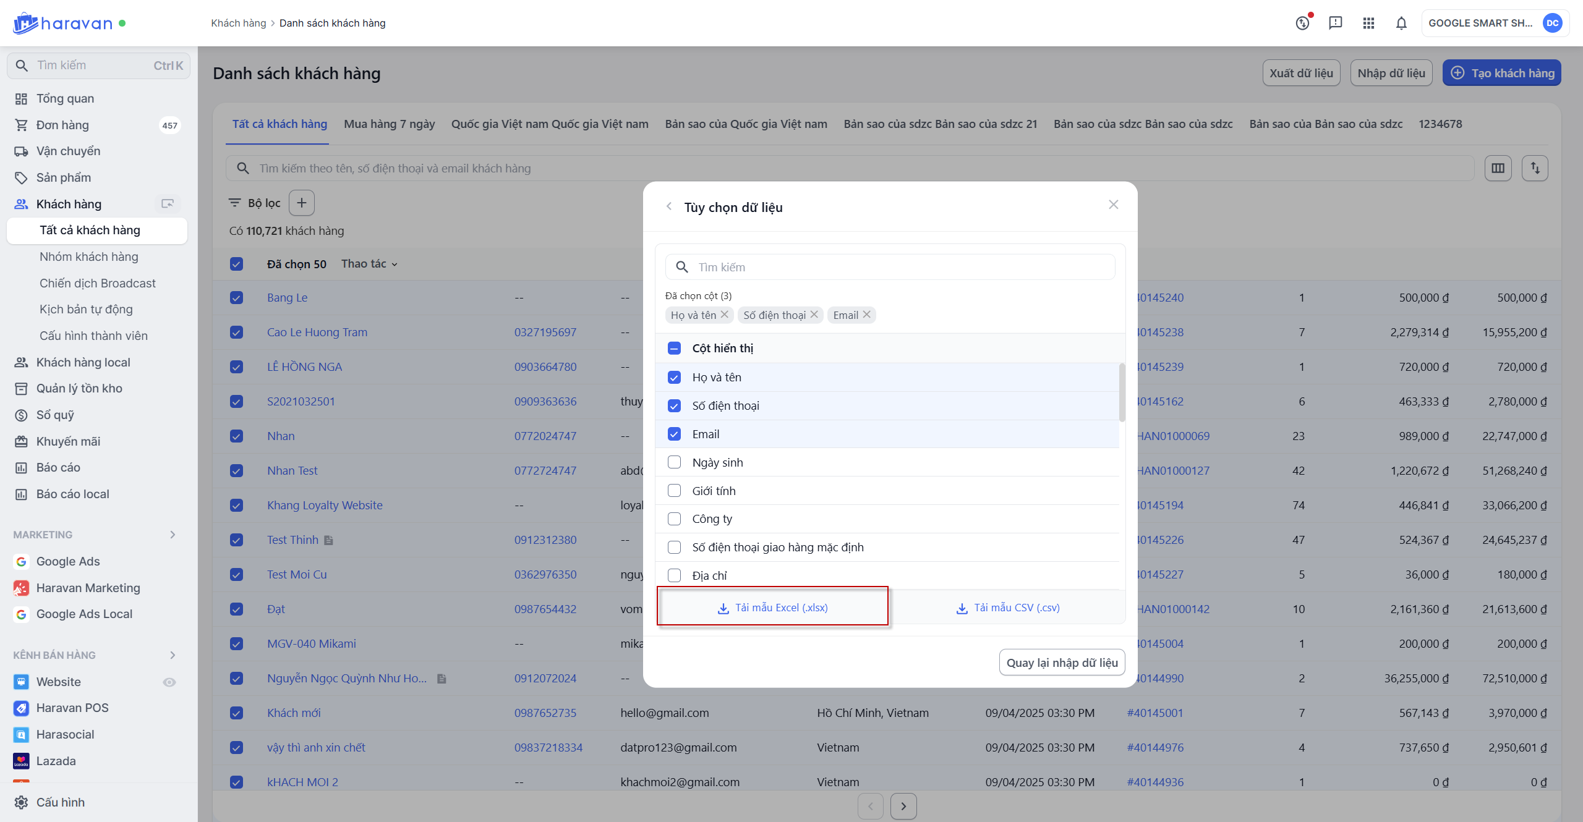Switch to Mua hàng 7 ngày tab
The height and width of the screenshot is (822, 1583).
point(390,124)
